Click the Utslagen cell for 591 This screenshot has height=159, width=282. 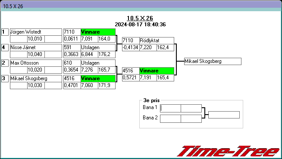(98, 47)
